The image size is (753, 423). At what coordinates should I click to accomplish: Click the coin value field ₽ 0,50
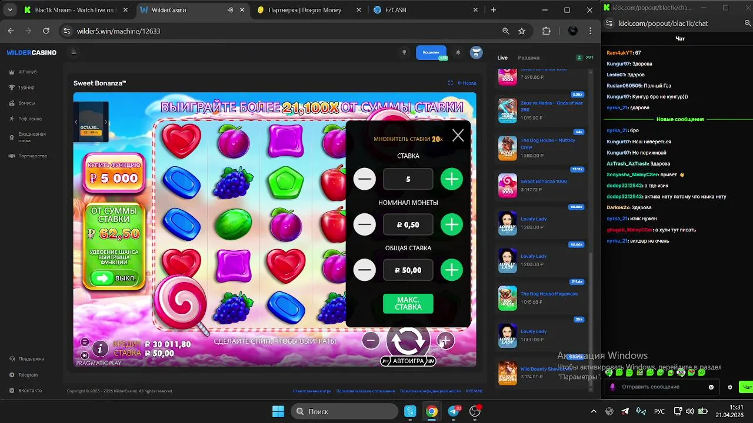pos(408,224)
